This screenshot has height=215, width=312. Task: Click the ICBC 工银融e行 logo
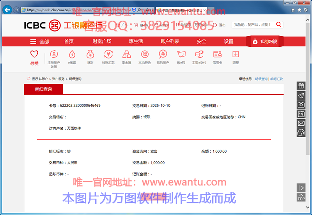(x=63, y=25)
